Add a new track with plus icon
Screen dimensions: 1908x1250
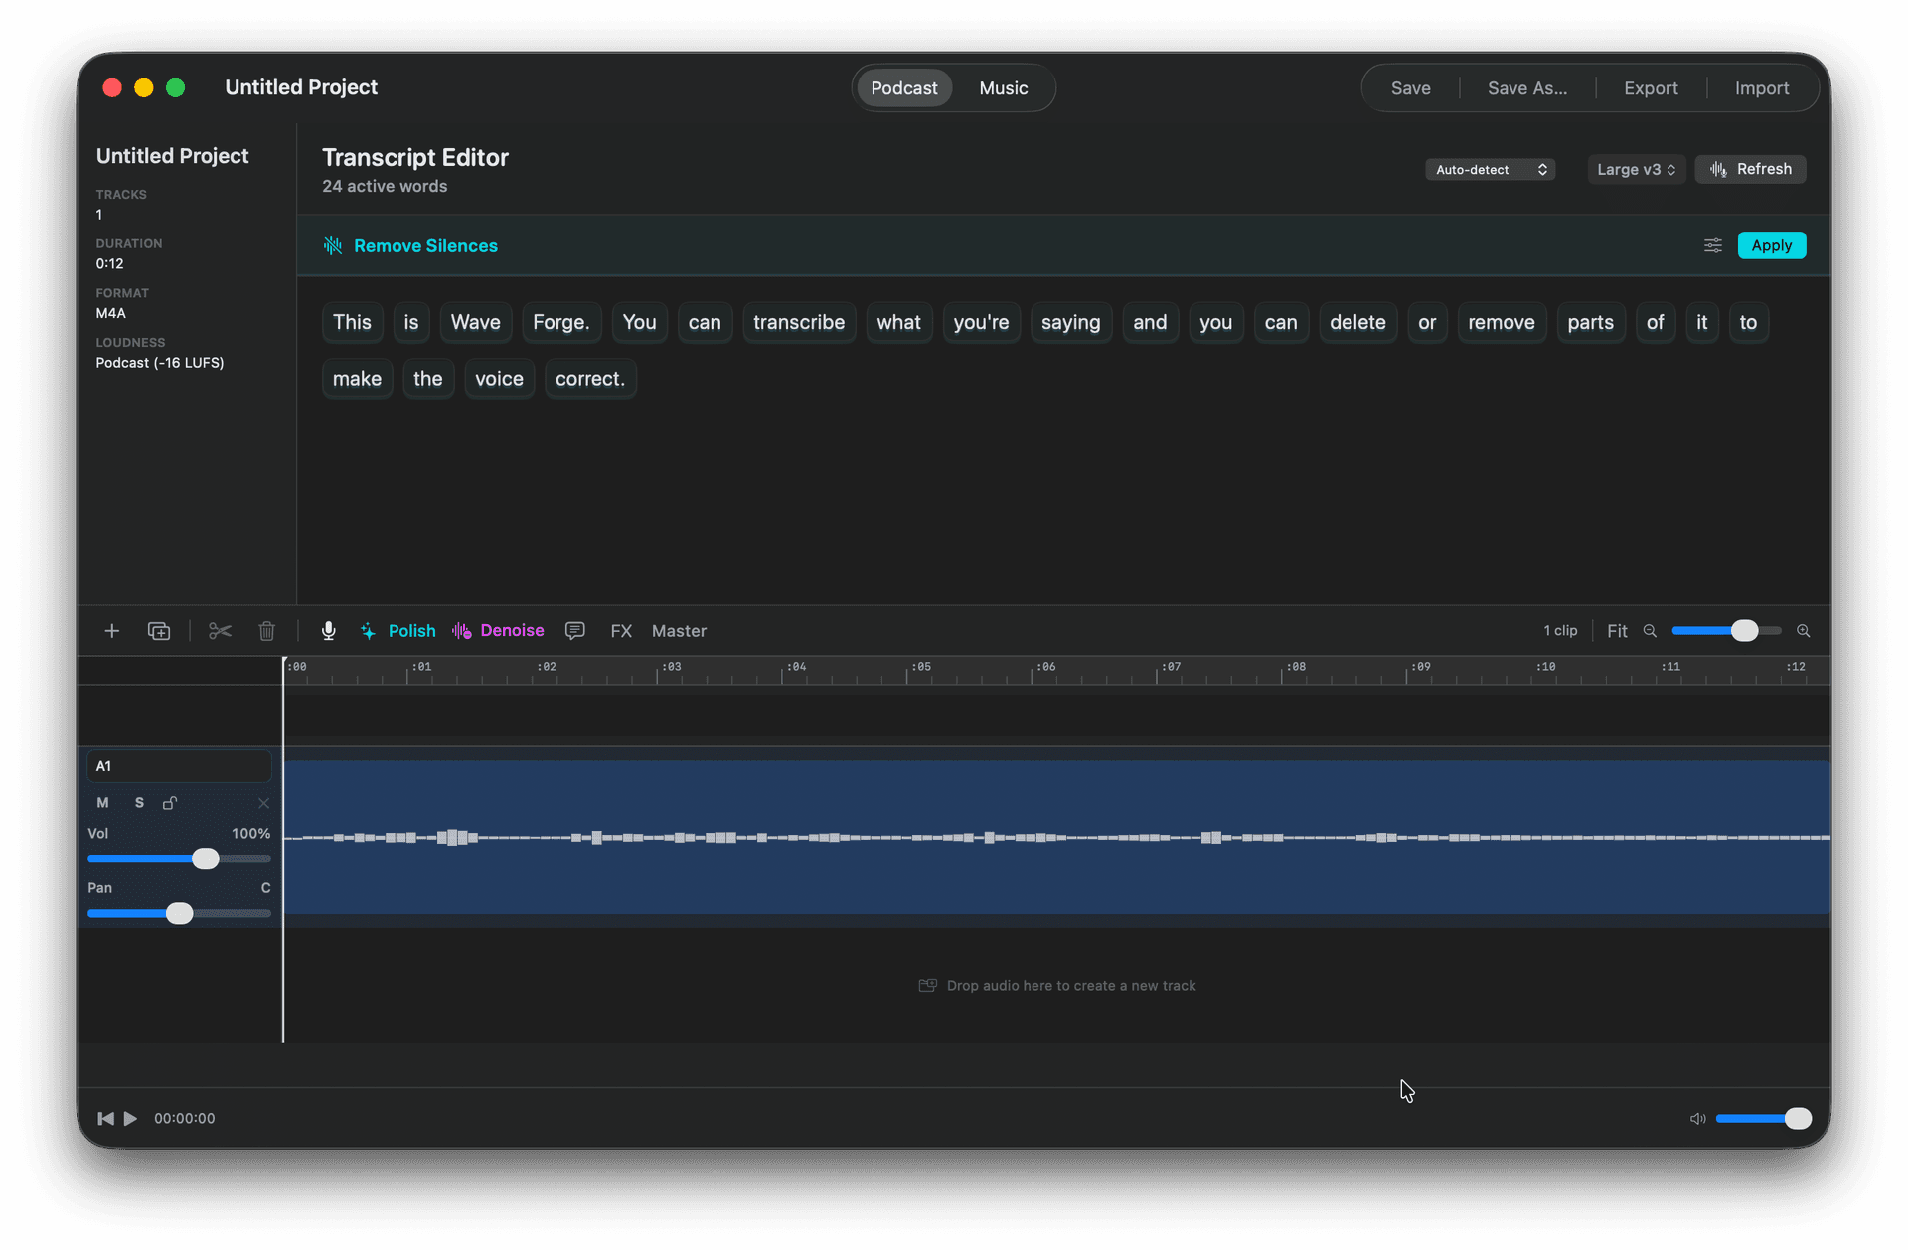112,631
